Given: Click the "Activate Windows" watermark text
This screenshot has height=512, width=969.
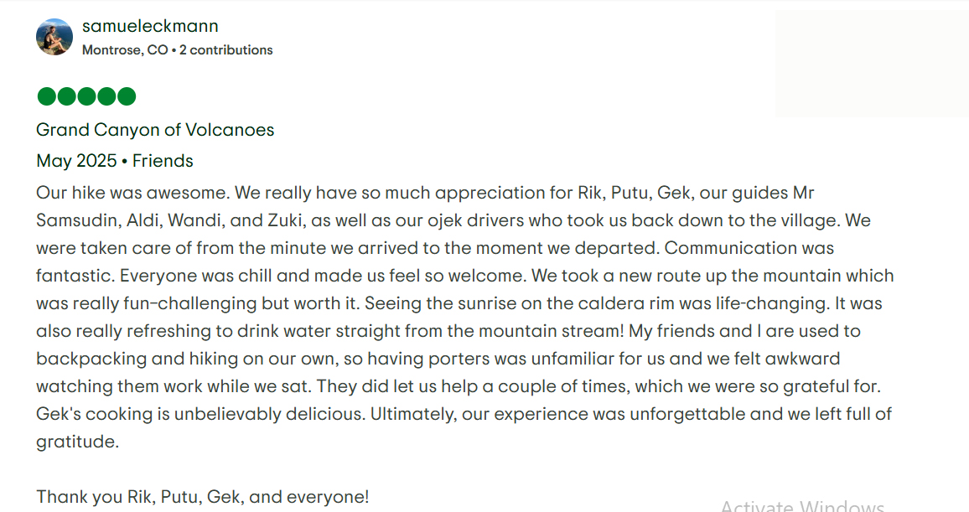Looking at the screenshot, I should tap(801, 505).
